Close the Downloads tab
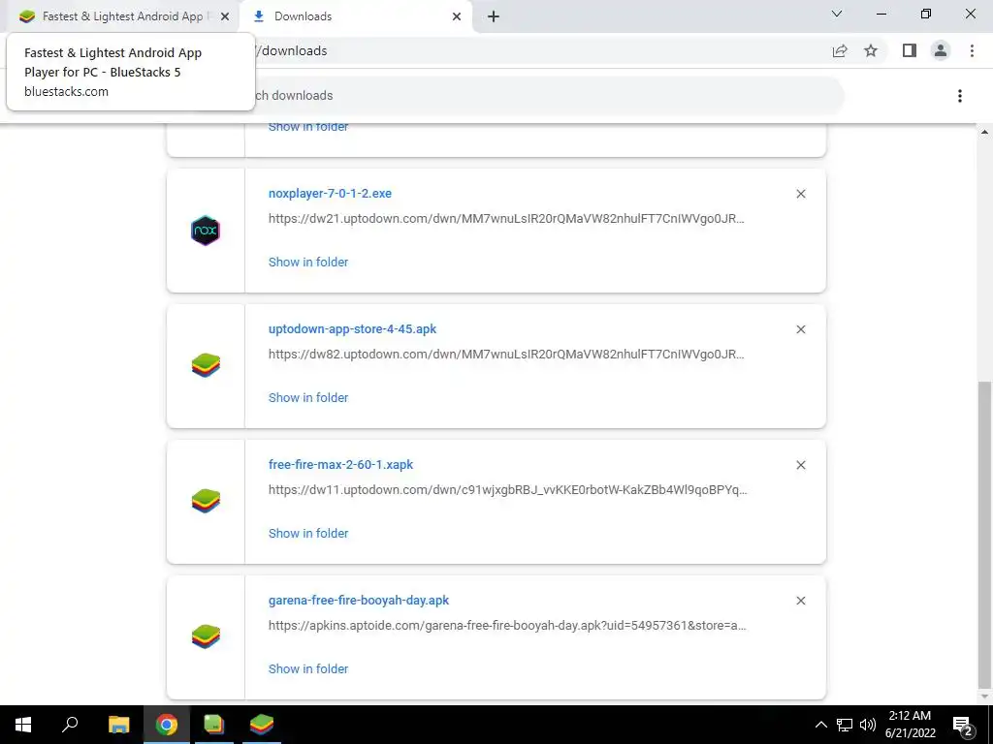The width and height of the screenshot is (993, 744). 457,16
